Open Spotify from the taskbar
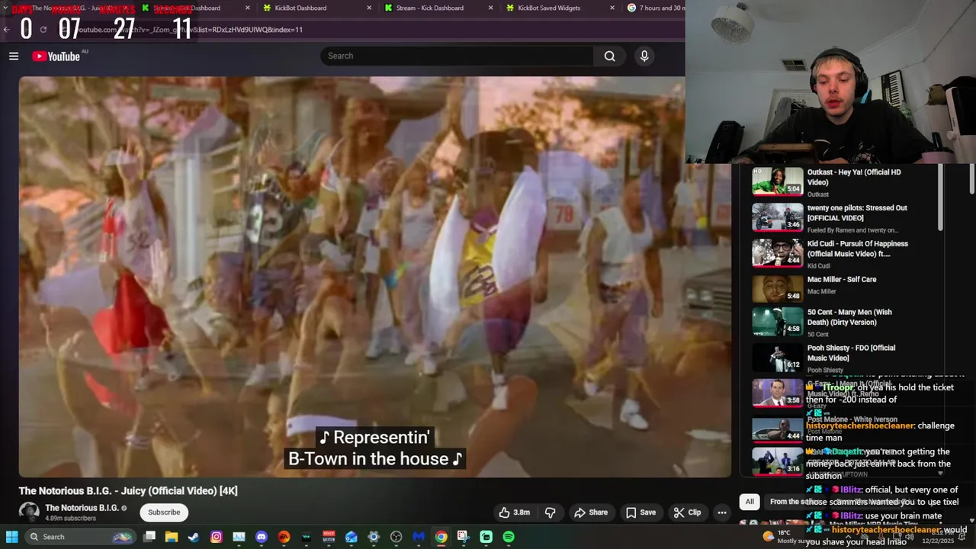Screen dimensions: 976x549 509,537
